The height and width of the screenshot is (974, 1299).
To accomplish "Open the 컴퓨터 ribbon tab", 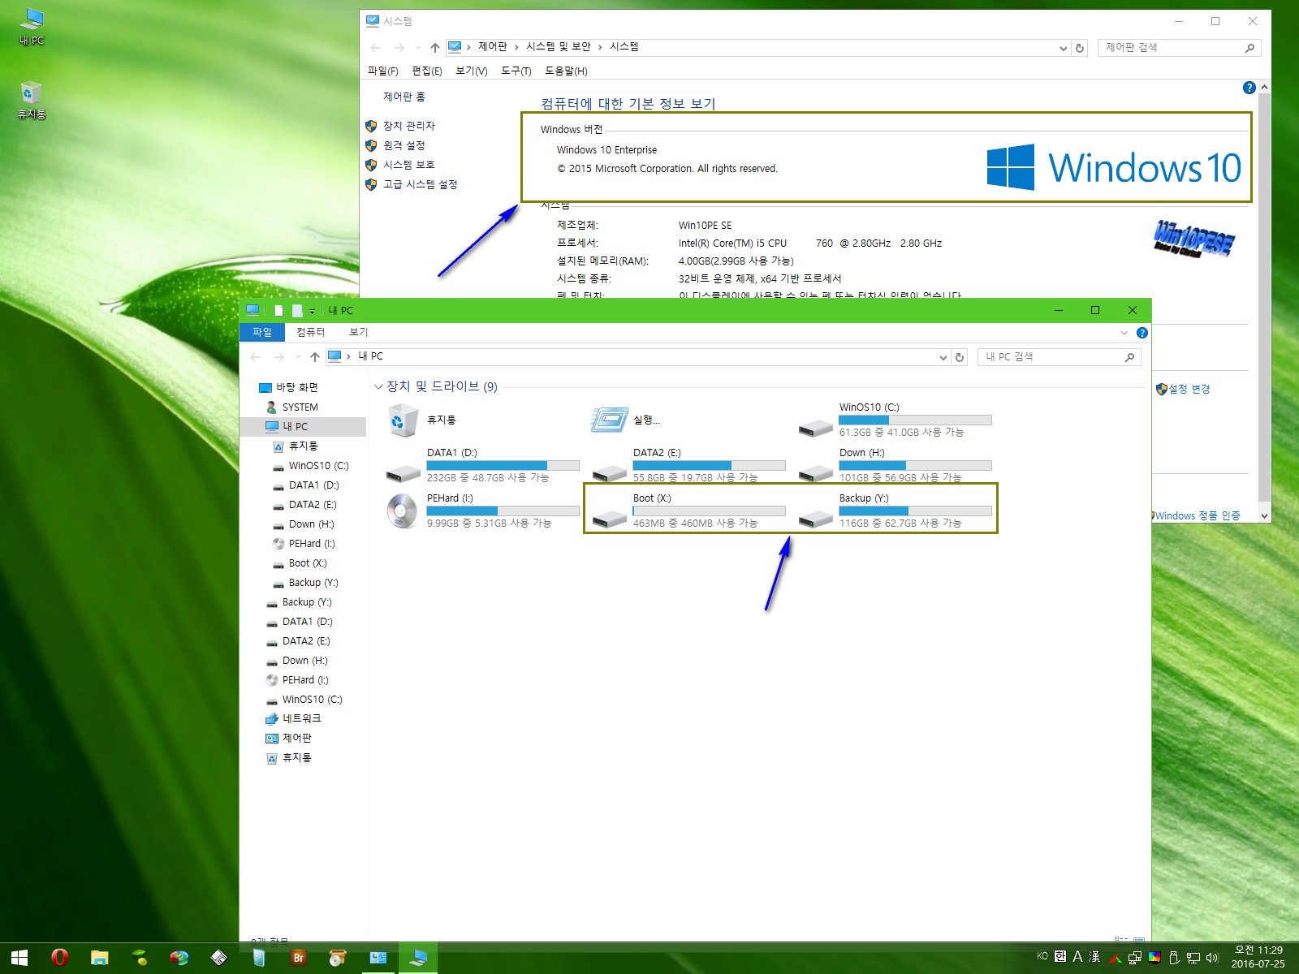I will click(x=310, y=332).
